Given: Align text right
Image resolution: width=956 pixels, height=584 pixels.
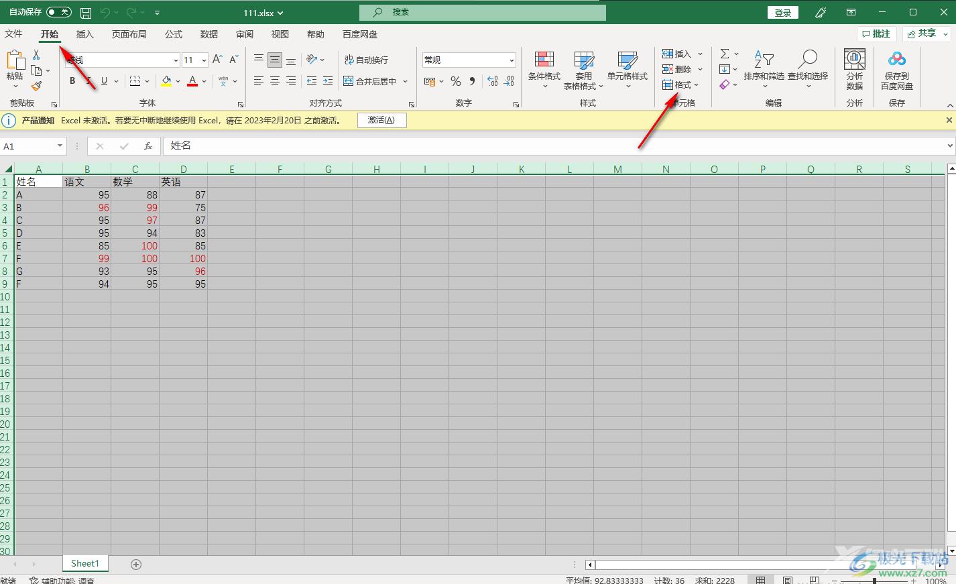Looking at the screenshot, I should click(x=291, y=81).
